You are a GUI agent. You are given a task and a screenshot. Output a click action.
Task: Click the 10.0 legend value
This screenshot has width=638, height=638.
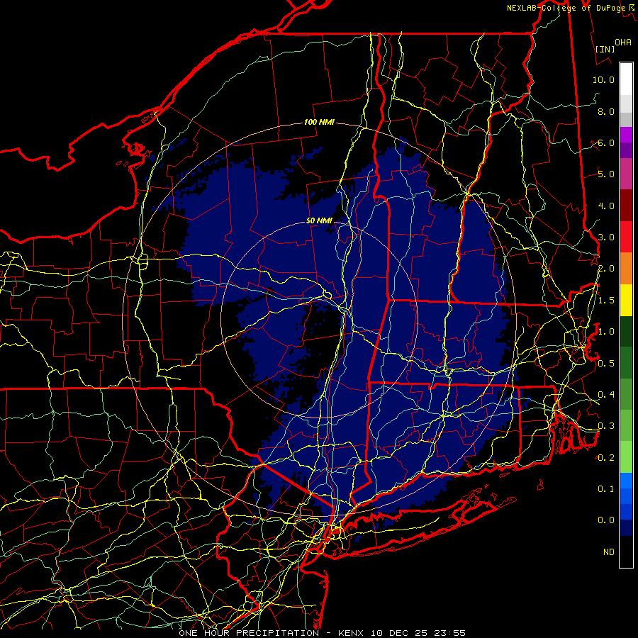pyautogui.click(x=603, y=79)
